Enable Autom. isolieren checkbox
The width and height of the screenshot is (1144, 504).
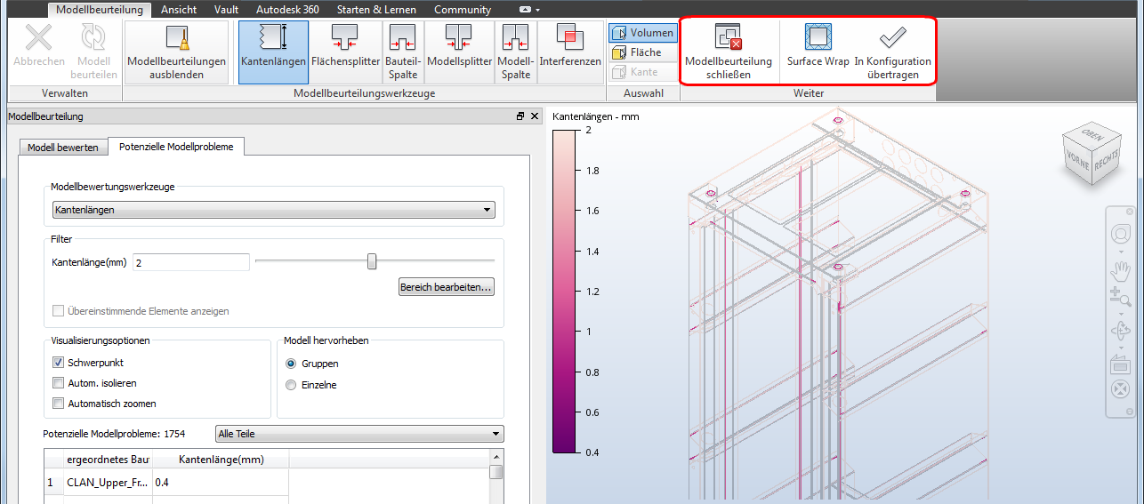click(59, 383)
